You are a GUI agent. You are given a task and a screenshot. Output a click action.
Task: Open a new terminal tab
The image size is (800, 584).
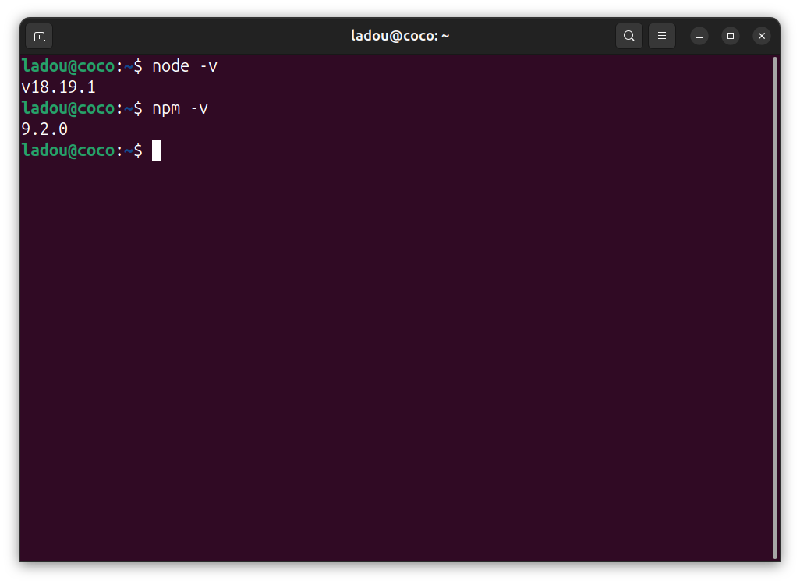39,36
